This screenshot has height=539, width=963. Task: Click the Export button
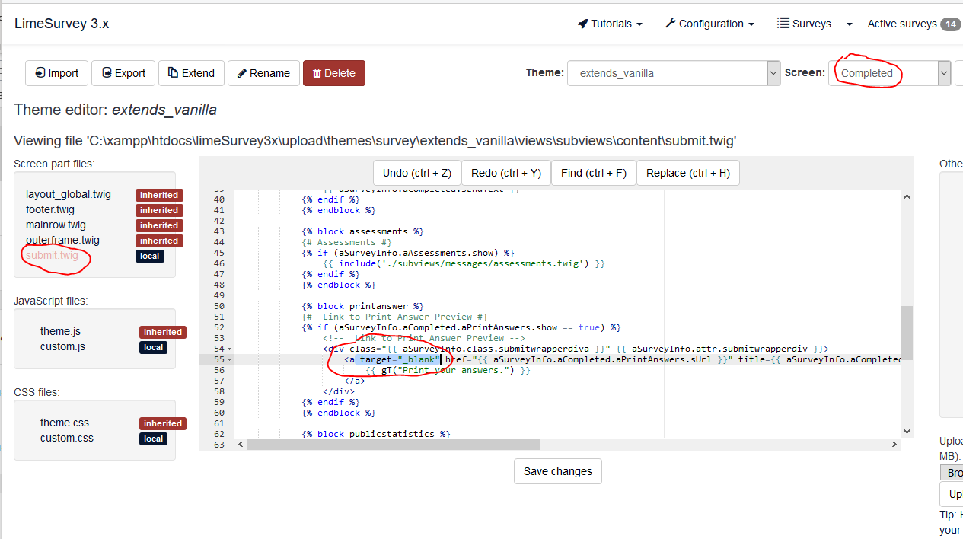tap(123, 73)
